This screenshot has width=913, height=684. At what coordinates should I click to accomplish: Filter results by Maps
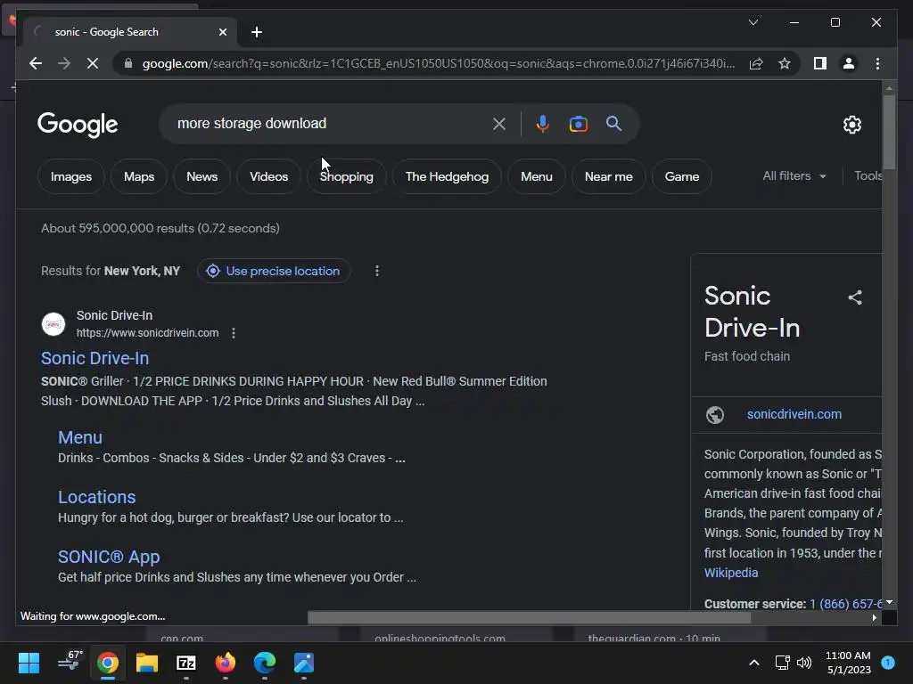click(x=138, y=176)
